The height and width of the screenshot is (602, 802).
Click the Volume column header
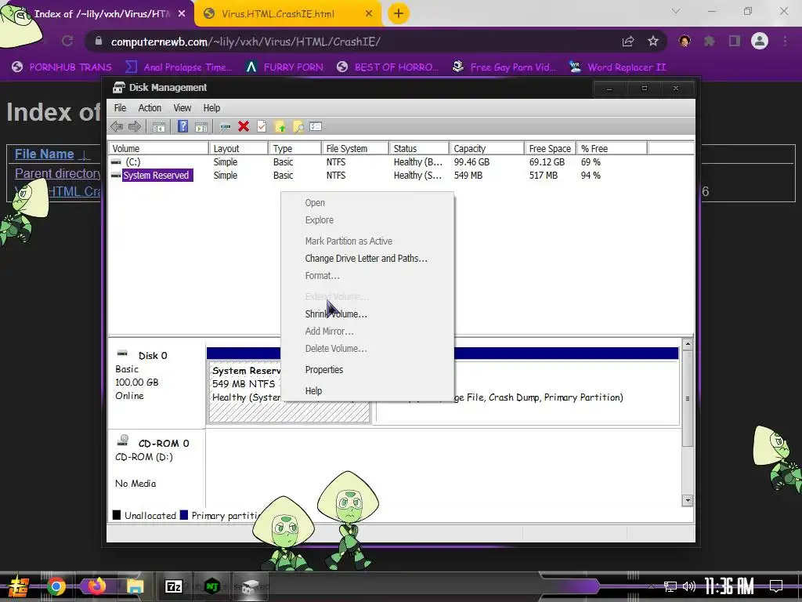pos(158,148)
